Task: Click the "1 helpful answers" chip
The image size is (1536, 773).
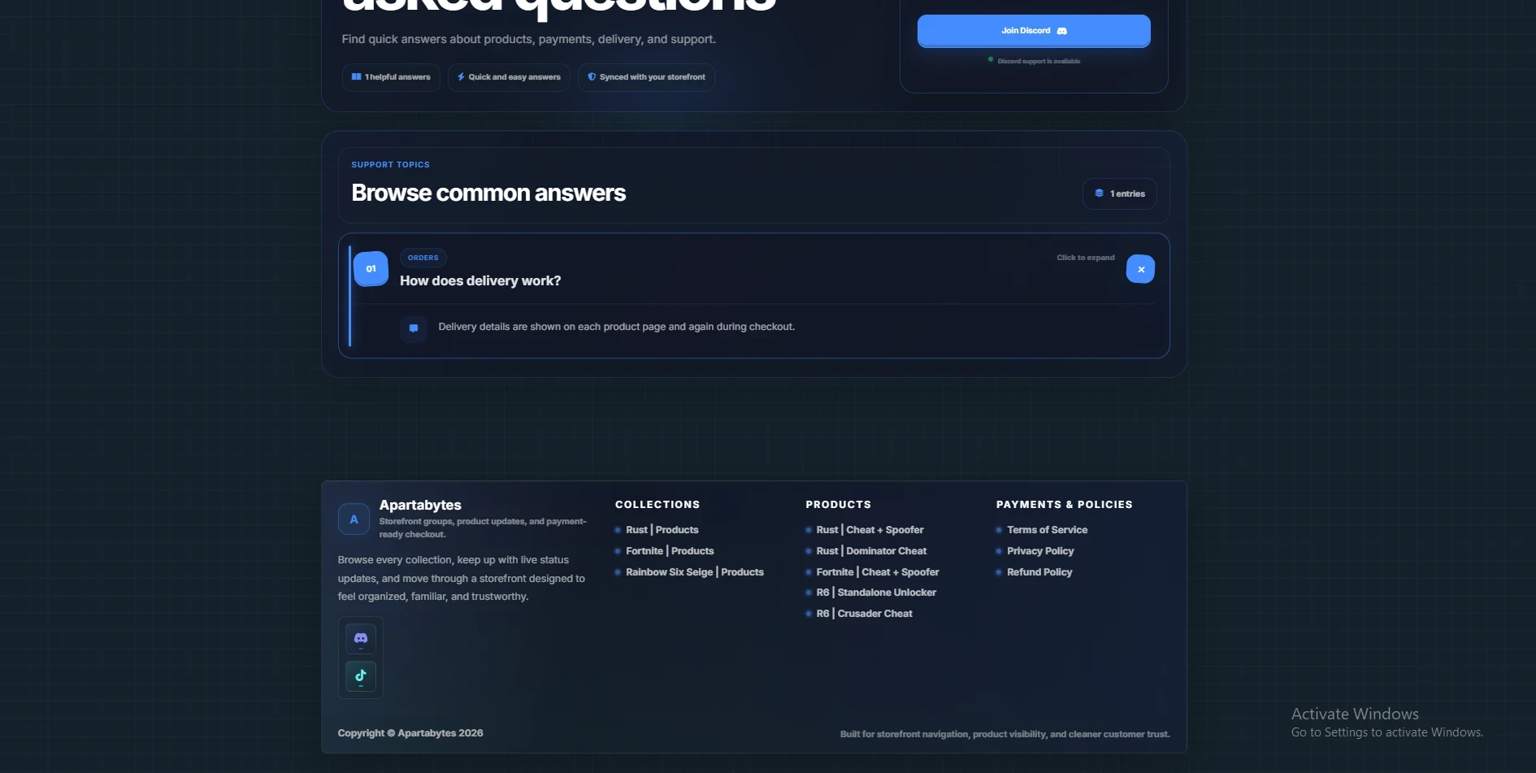Action: coord(391,77)
